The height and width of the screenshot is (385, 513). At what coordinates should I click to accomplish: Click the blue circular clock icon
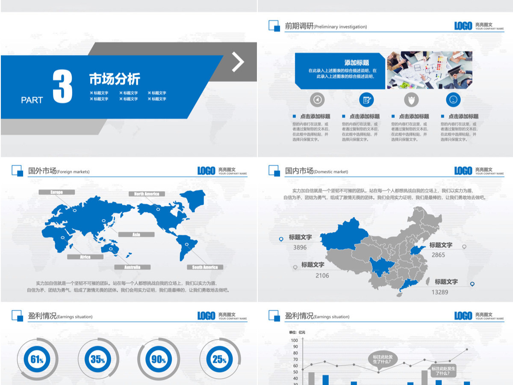454,100
